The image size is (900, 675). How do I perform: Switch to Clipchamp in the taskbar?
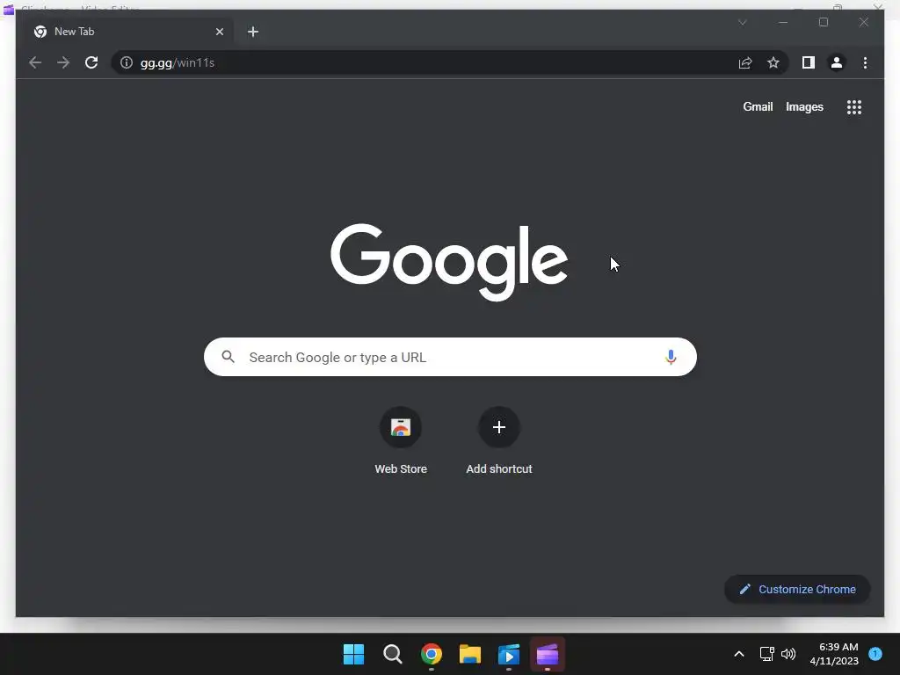coord(548,654)
